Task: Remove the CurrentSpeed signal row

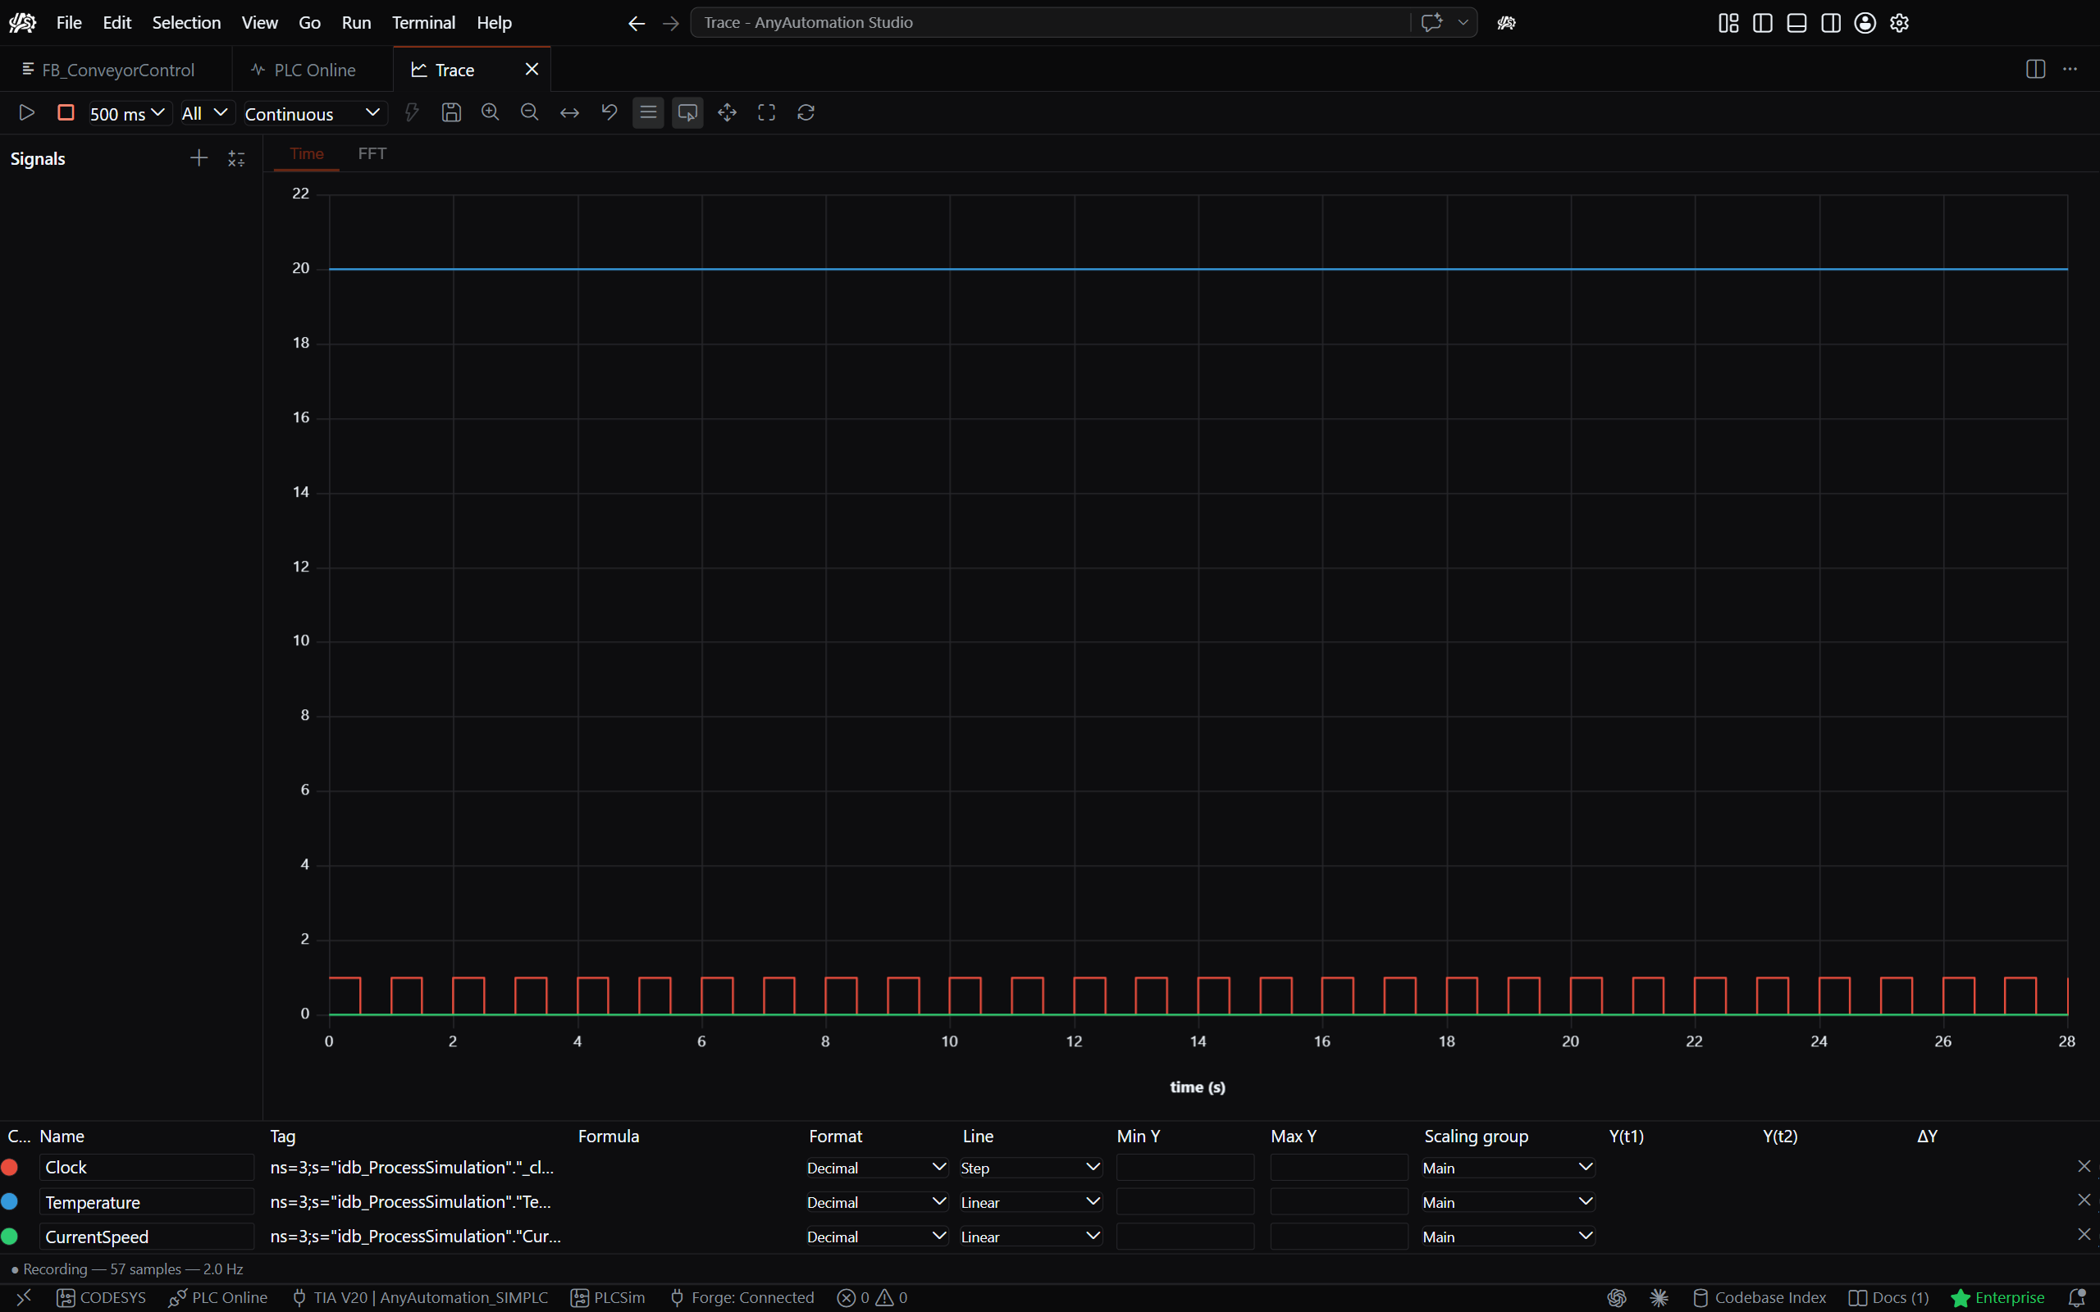Action: pos(2084,1235)
